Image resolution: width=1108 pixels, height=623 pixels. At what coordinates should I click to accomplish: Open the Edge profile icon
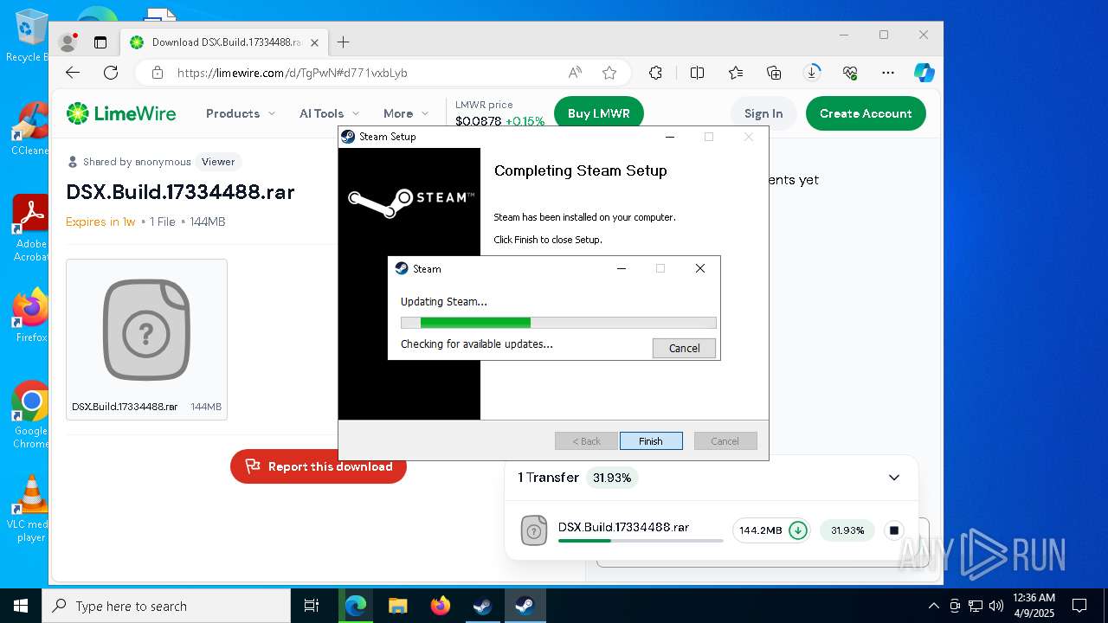pos(68,42)
